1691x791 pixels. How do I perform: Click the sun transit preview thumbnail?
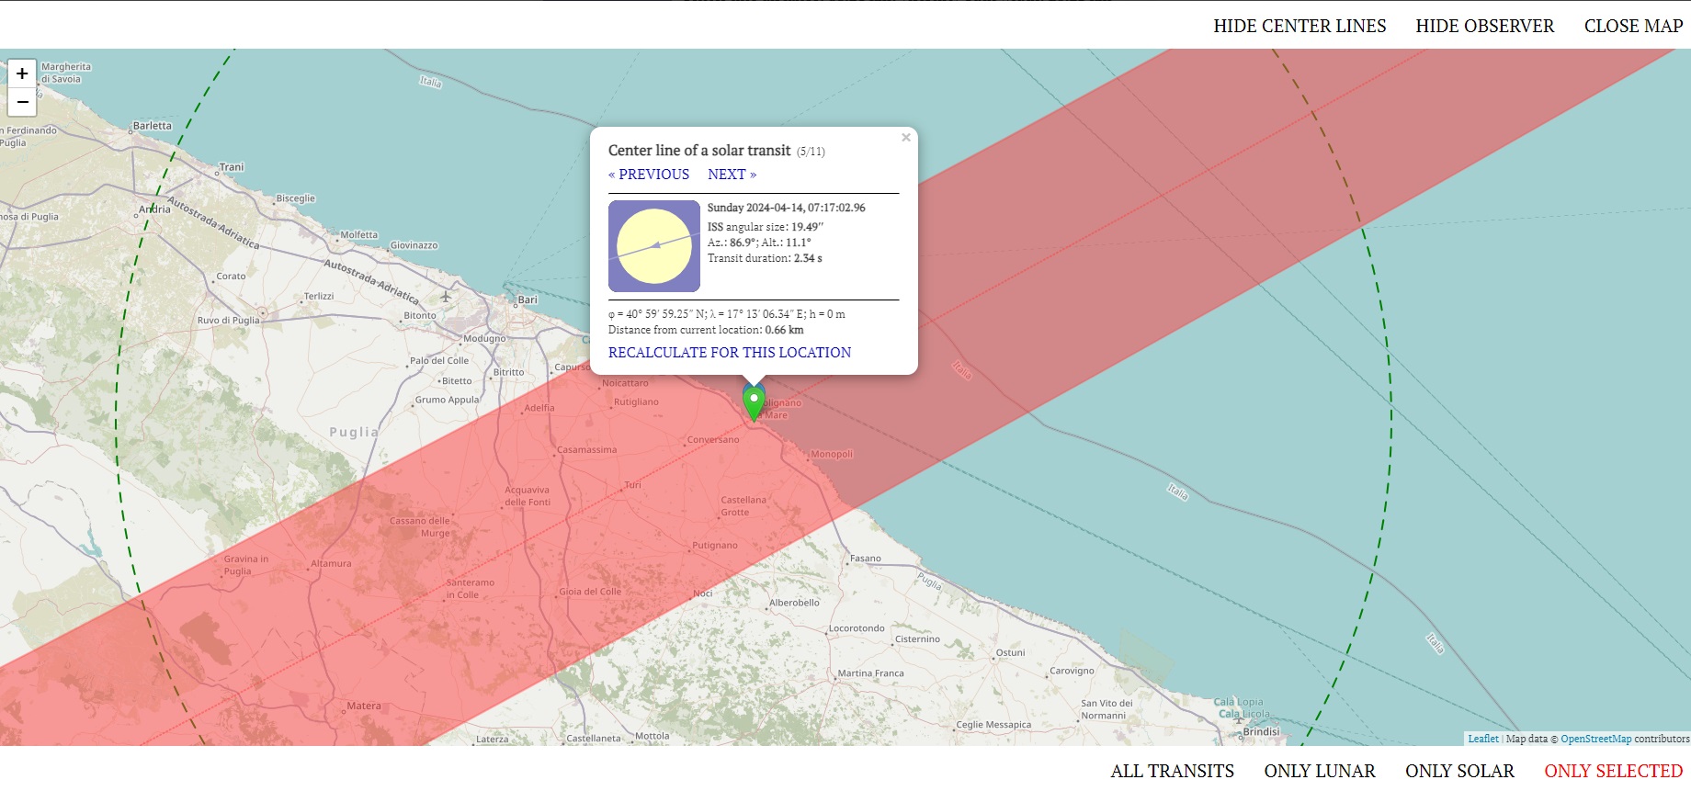(x=653, y=246)
